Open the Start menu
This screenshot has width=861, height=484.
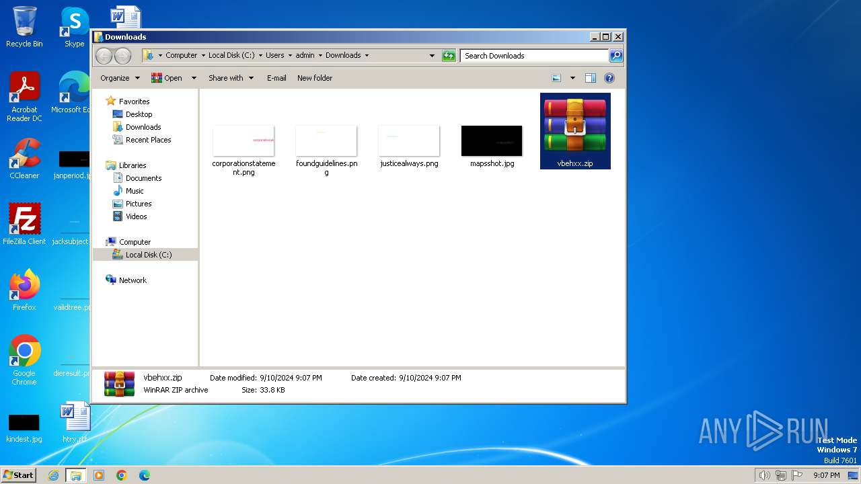(x=19, y=475)
